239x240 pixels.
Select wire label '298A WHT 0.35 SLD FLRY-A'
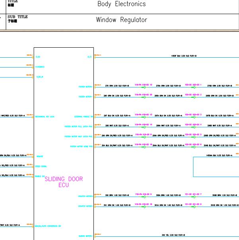point(168,126)
